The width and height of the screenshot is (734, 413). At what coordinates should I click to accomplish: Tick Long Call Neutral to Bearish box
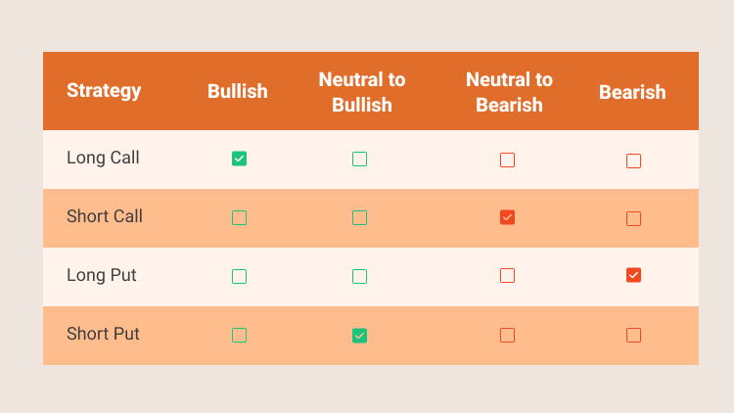coord(507,161)
